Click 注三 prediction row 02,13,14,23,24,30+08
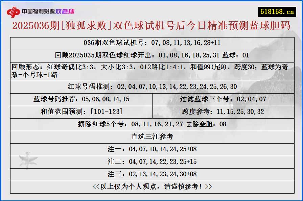This screenshot has height=201, width=303. coord(151,175)
